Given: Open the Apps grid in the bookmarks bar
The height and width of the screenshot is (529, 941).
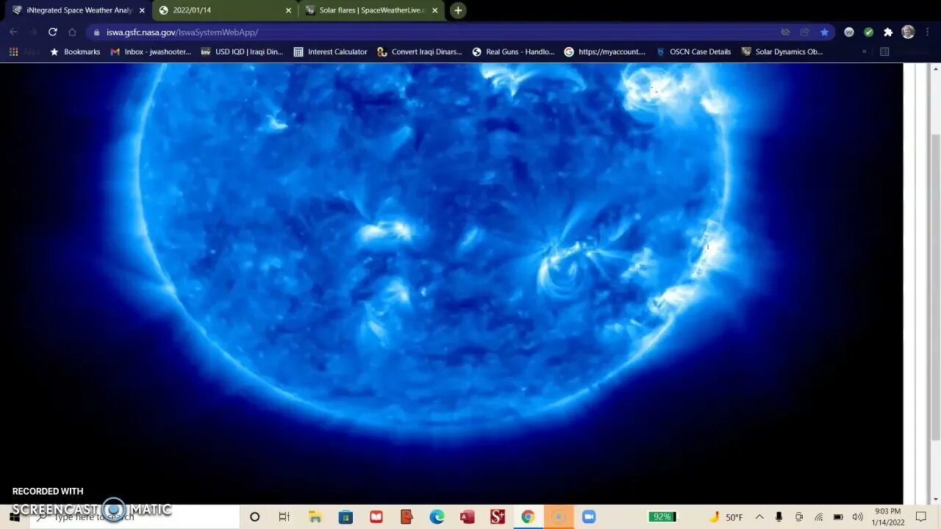Looking at the screenshot, I should 13,52.
